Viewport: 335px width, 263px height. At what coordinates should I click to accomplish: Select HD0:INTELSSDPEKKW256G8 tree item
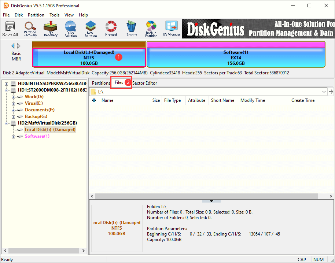coord(52,84)
